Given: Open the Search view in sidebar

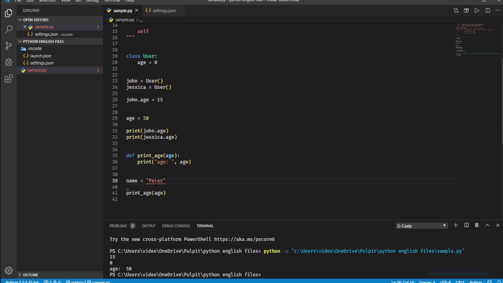Looking at the screenshot, I should click(9, 29).
